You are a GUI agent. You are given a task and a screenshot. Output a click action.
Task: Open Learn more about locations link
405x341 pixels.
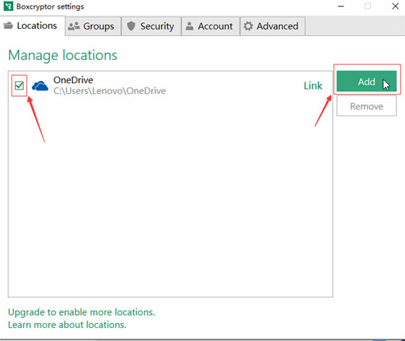coord(67,324)
